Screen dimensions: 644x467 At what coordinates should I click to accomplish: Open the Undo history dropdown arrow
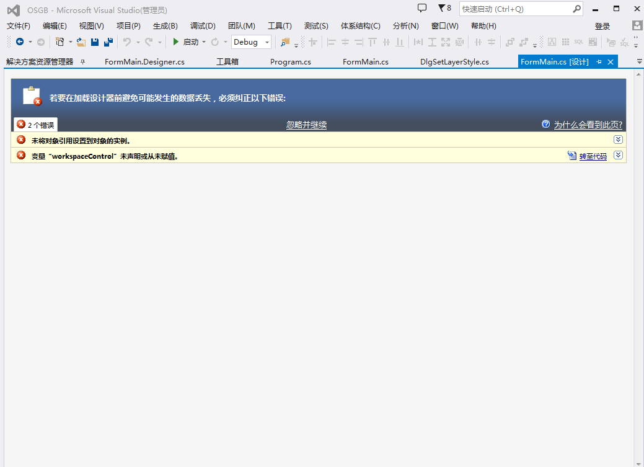138,42
